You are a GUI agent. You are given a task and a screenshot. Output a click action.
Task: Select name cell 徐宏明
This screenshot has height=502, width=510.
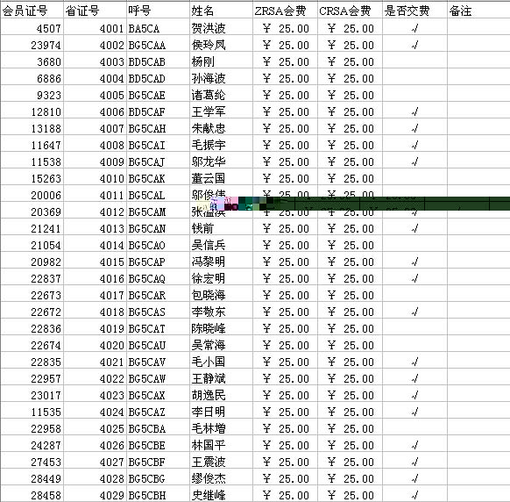click(221, 277)
